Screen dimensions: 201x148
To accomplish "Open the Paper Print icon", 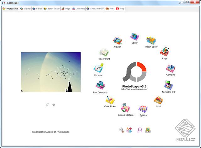I will [104, 52].
